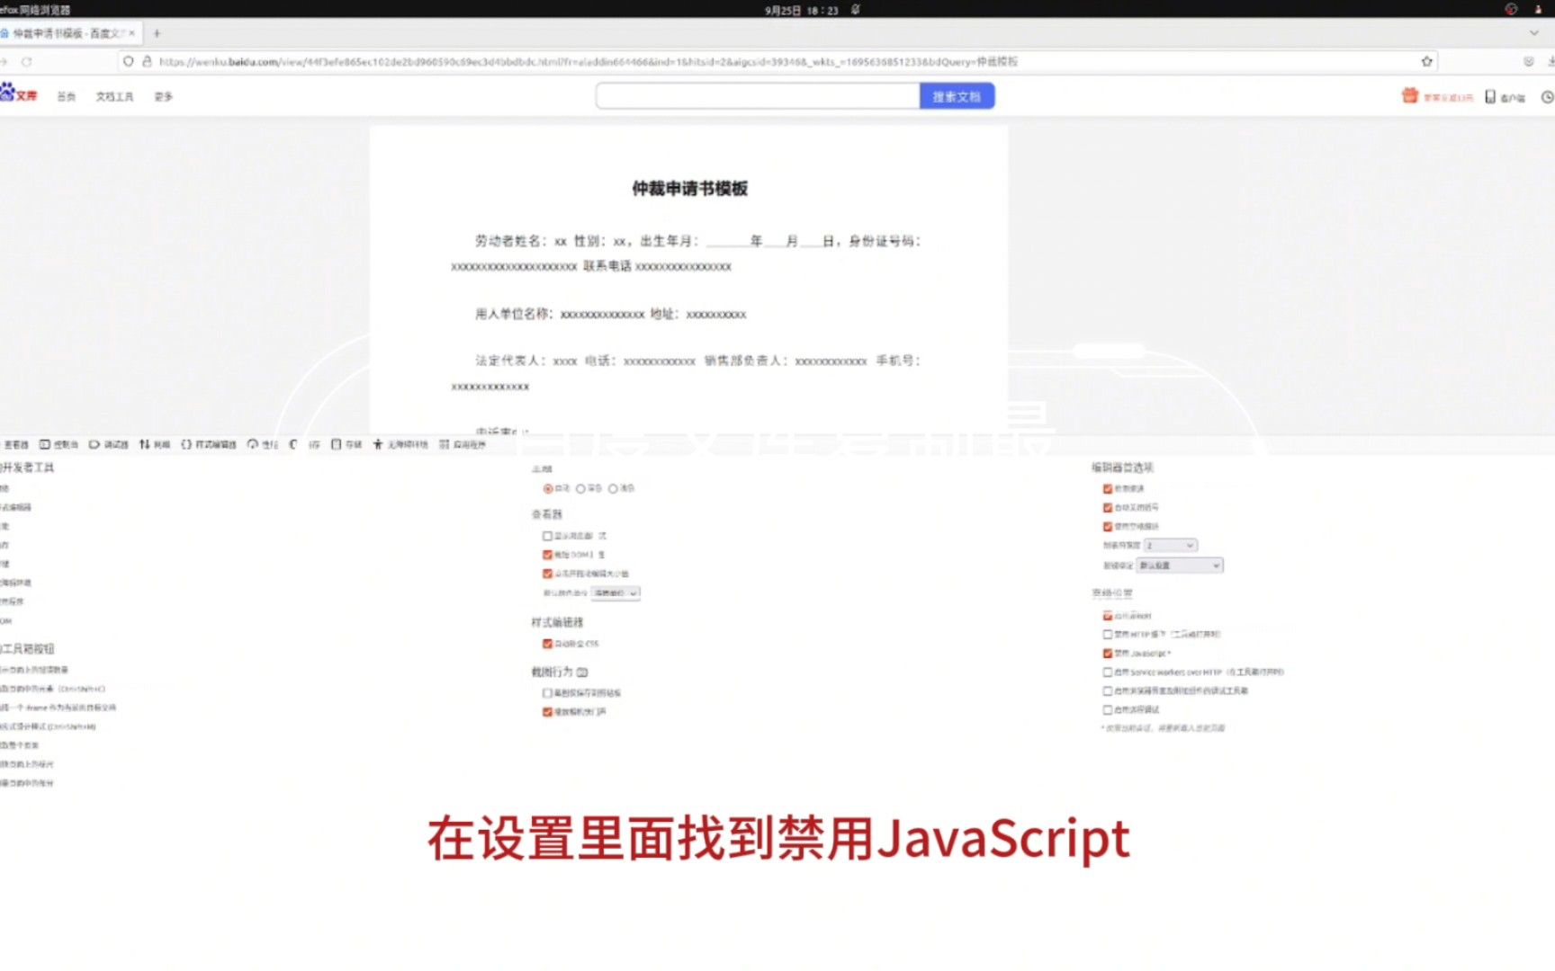This screenshot has height=971, width=1555.
Task: Open a new tab with the plus button
Action: click(157, 33)
